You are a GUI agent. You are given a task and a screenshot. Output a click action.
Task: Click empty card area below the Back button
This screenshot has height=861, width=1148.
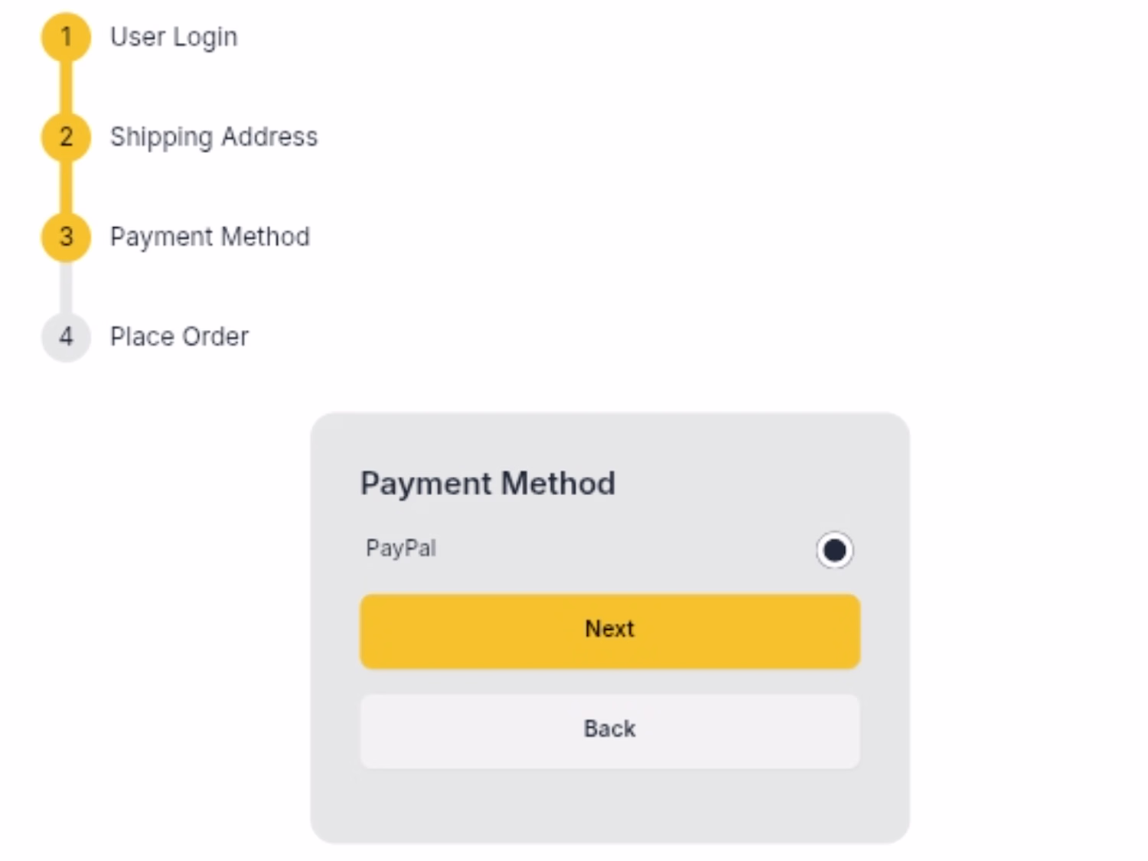(609, 807)
